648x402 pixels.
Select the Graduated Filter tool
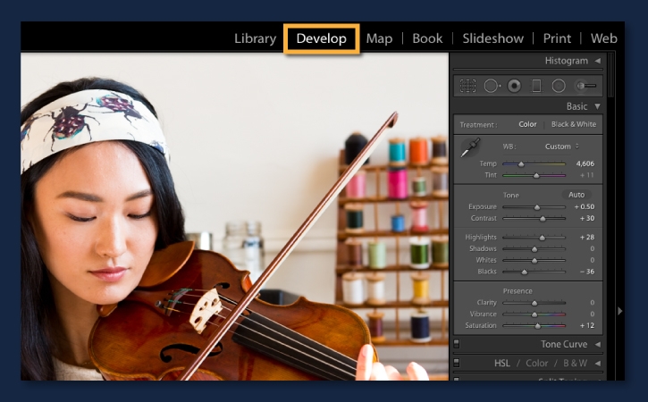pos(536,86)
